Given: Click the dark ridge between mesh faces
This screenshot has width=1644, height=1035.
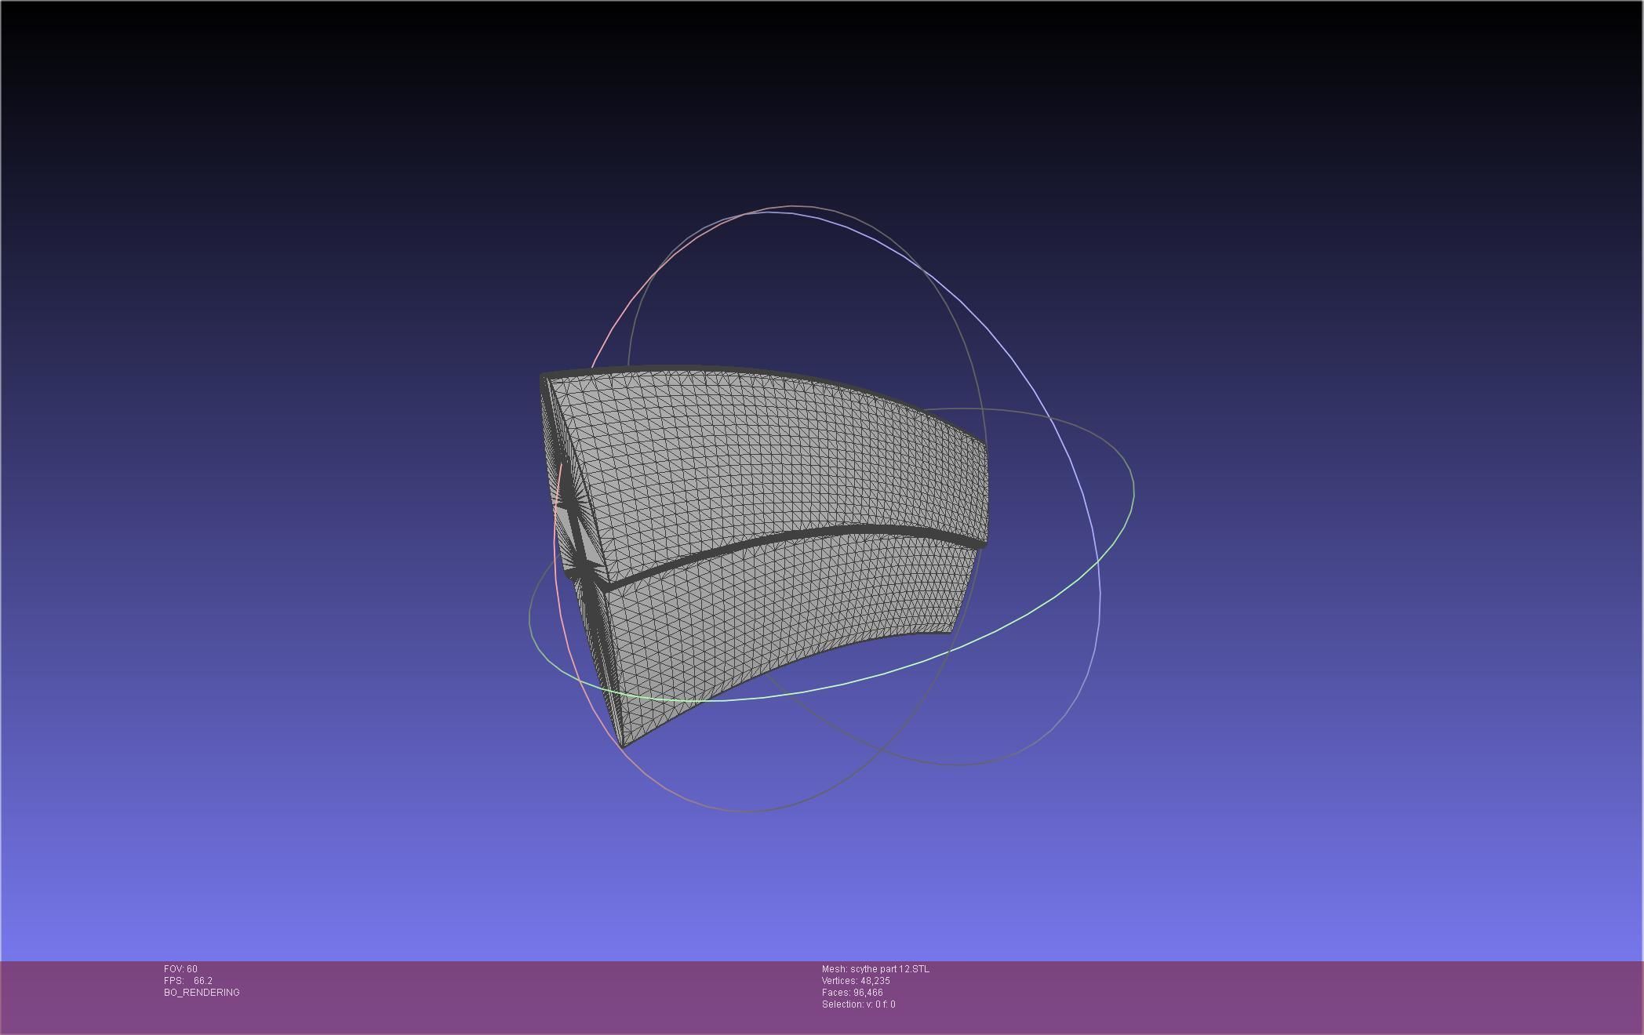Looking at the screenshot, I should (x=784, y=537).
